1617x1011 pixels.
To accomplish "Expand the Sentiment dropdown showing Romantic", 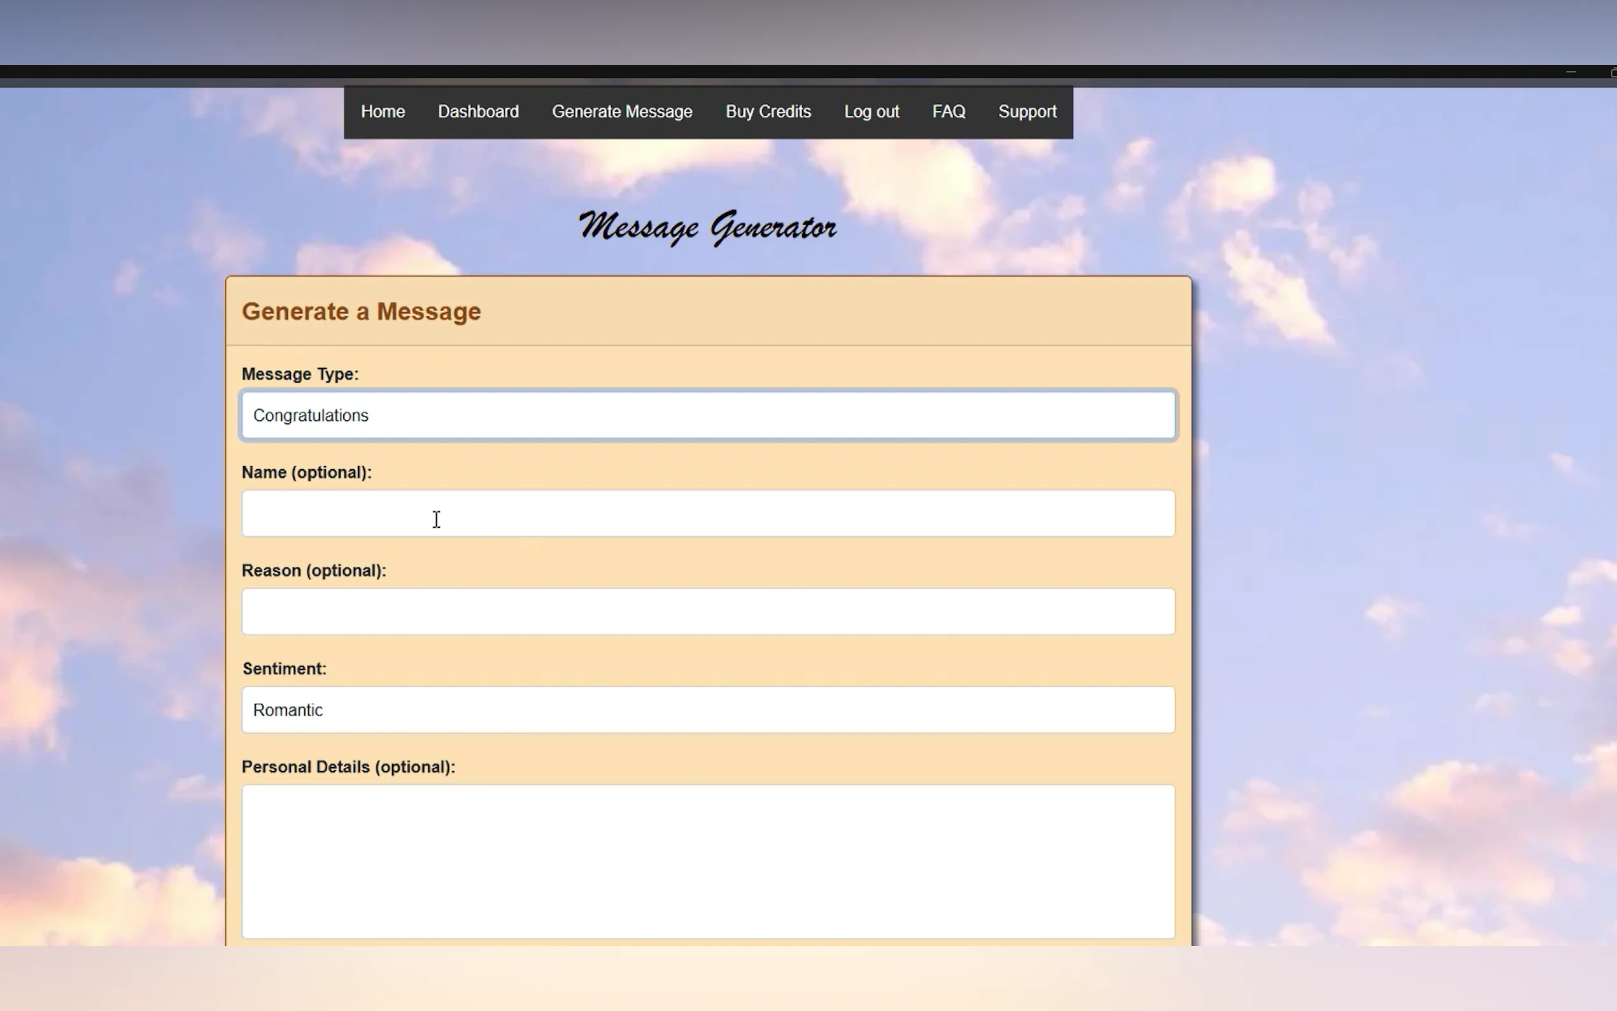I will click(x=707, y=709).
